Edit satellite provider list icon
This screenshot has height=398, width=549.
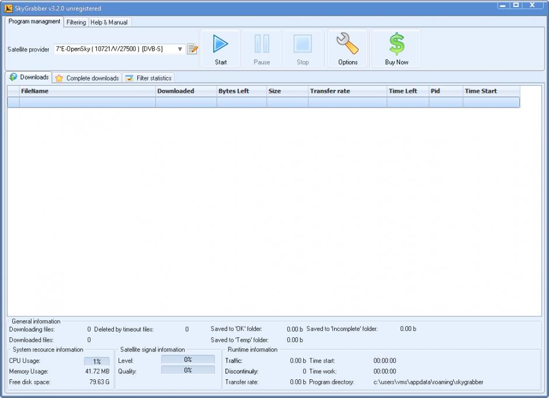tap(193, 49)
